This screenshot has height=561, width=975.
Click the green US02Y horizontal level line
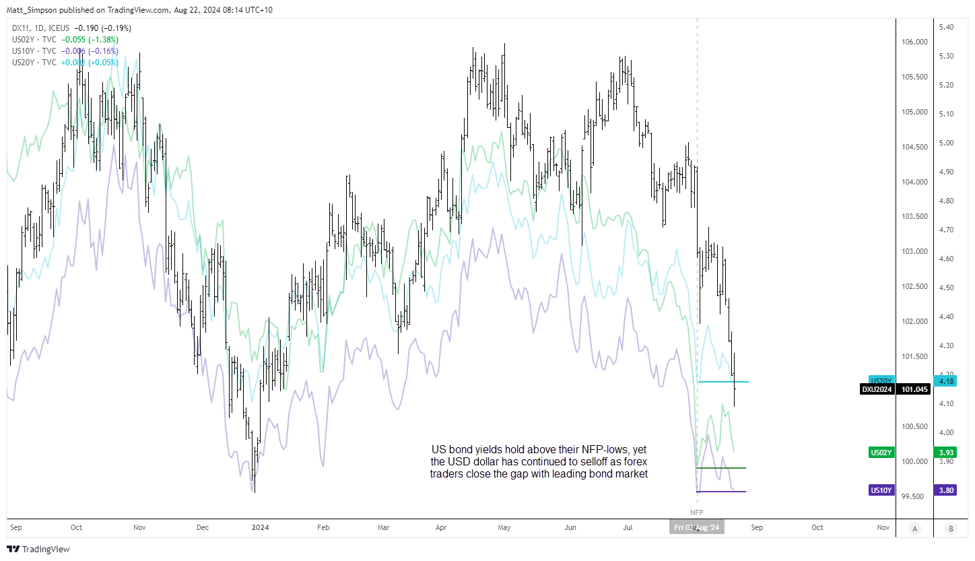pyautogui.click(x=721, y=467)
